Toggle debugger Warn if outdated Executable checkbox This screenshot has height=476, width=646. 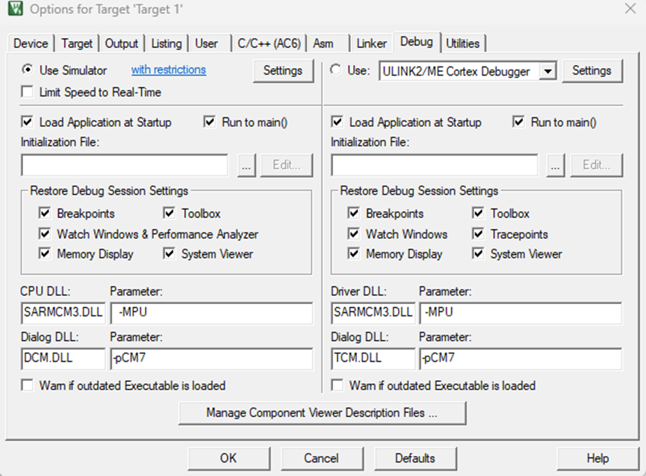pos(337,386)
